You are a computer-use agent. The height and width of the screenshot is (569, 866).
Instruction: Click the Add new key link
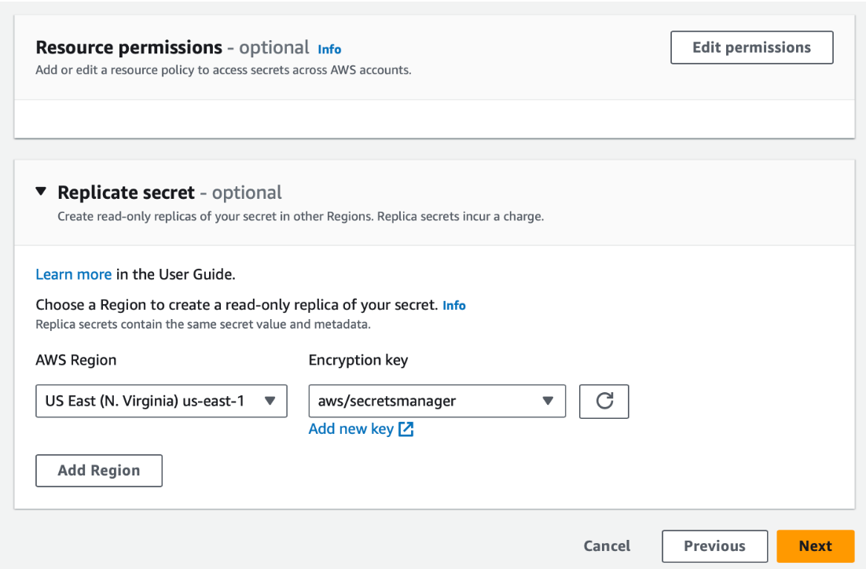(x=351, y=429)
